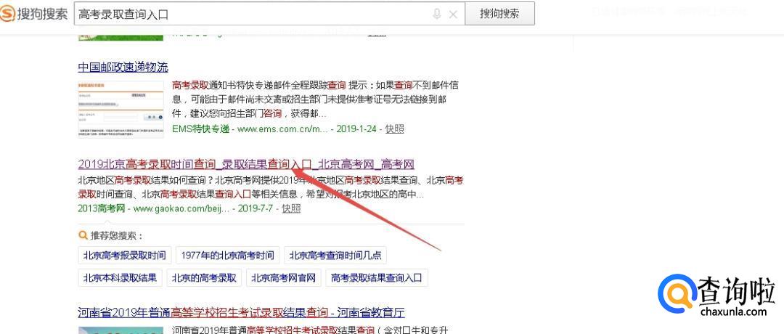Select suggestion 北京高考网官网

(x=284, y=277)
